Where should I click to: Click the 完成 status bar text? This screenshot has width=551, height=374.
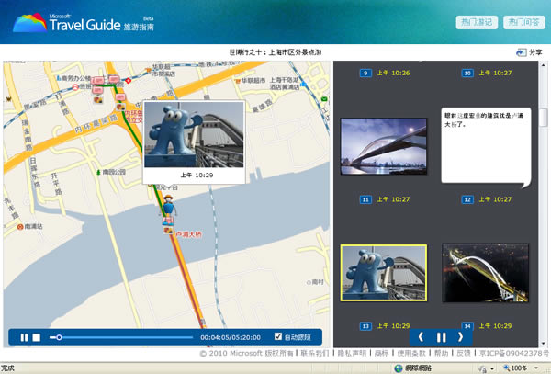tap(7, 368)
